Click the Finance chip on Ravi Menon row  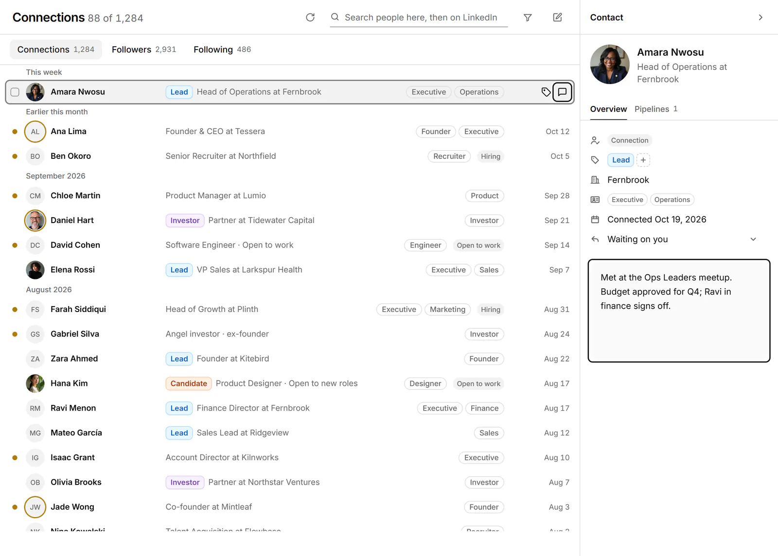coord(484,408)
